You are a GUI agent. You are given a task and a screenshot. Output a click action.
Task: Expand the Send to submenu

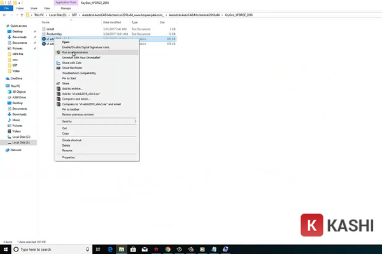pos(97,121)
